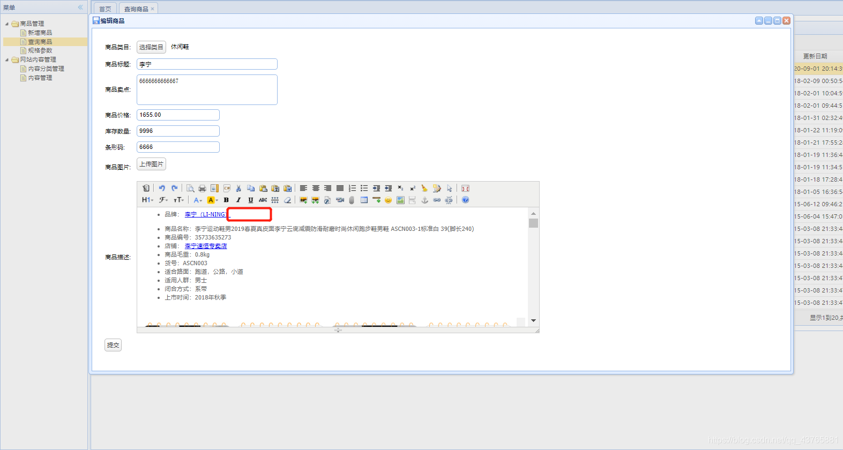Focus the 库存数量 input field
The height and width of the screenshot is (450, 843).
pyautogui.click(x=178, y=131)
